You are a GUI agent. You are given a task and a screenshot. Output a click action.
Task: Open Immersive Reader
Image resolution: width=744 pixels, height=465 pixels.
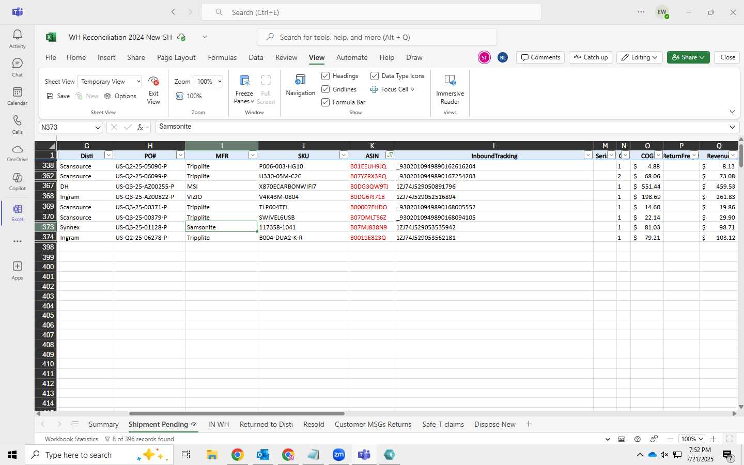pos(450,90)
